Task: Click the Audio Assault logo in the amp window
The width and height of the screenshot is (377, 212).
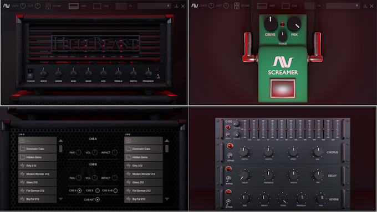Action: pyautogui.click(x=6, y=6)
